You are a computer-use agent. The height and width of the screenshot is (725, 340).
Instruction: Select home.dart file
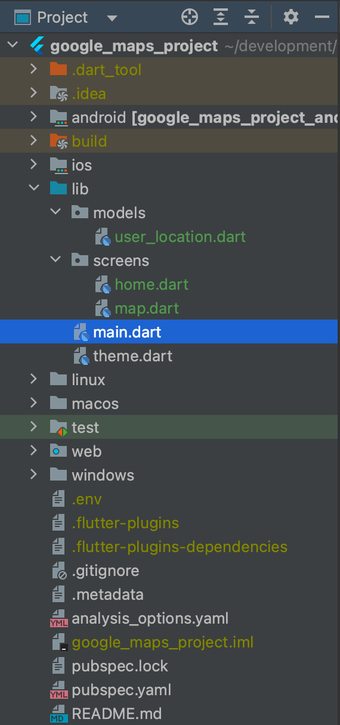click(152, 284)
